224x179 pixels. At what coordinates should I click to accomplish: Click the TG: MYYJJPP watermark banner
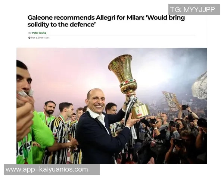click(x=194, y=9)
